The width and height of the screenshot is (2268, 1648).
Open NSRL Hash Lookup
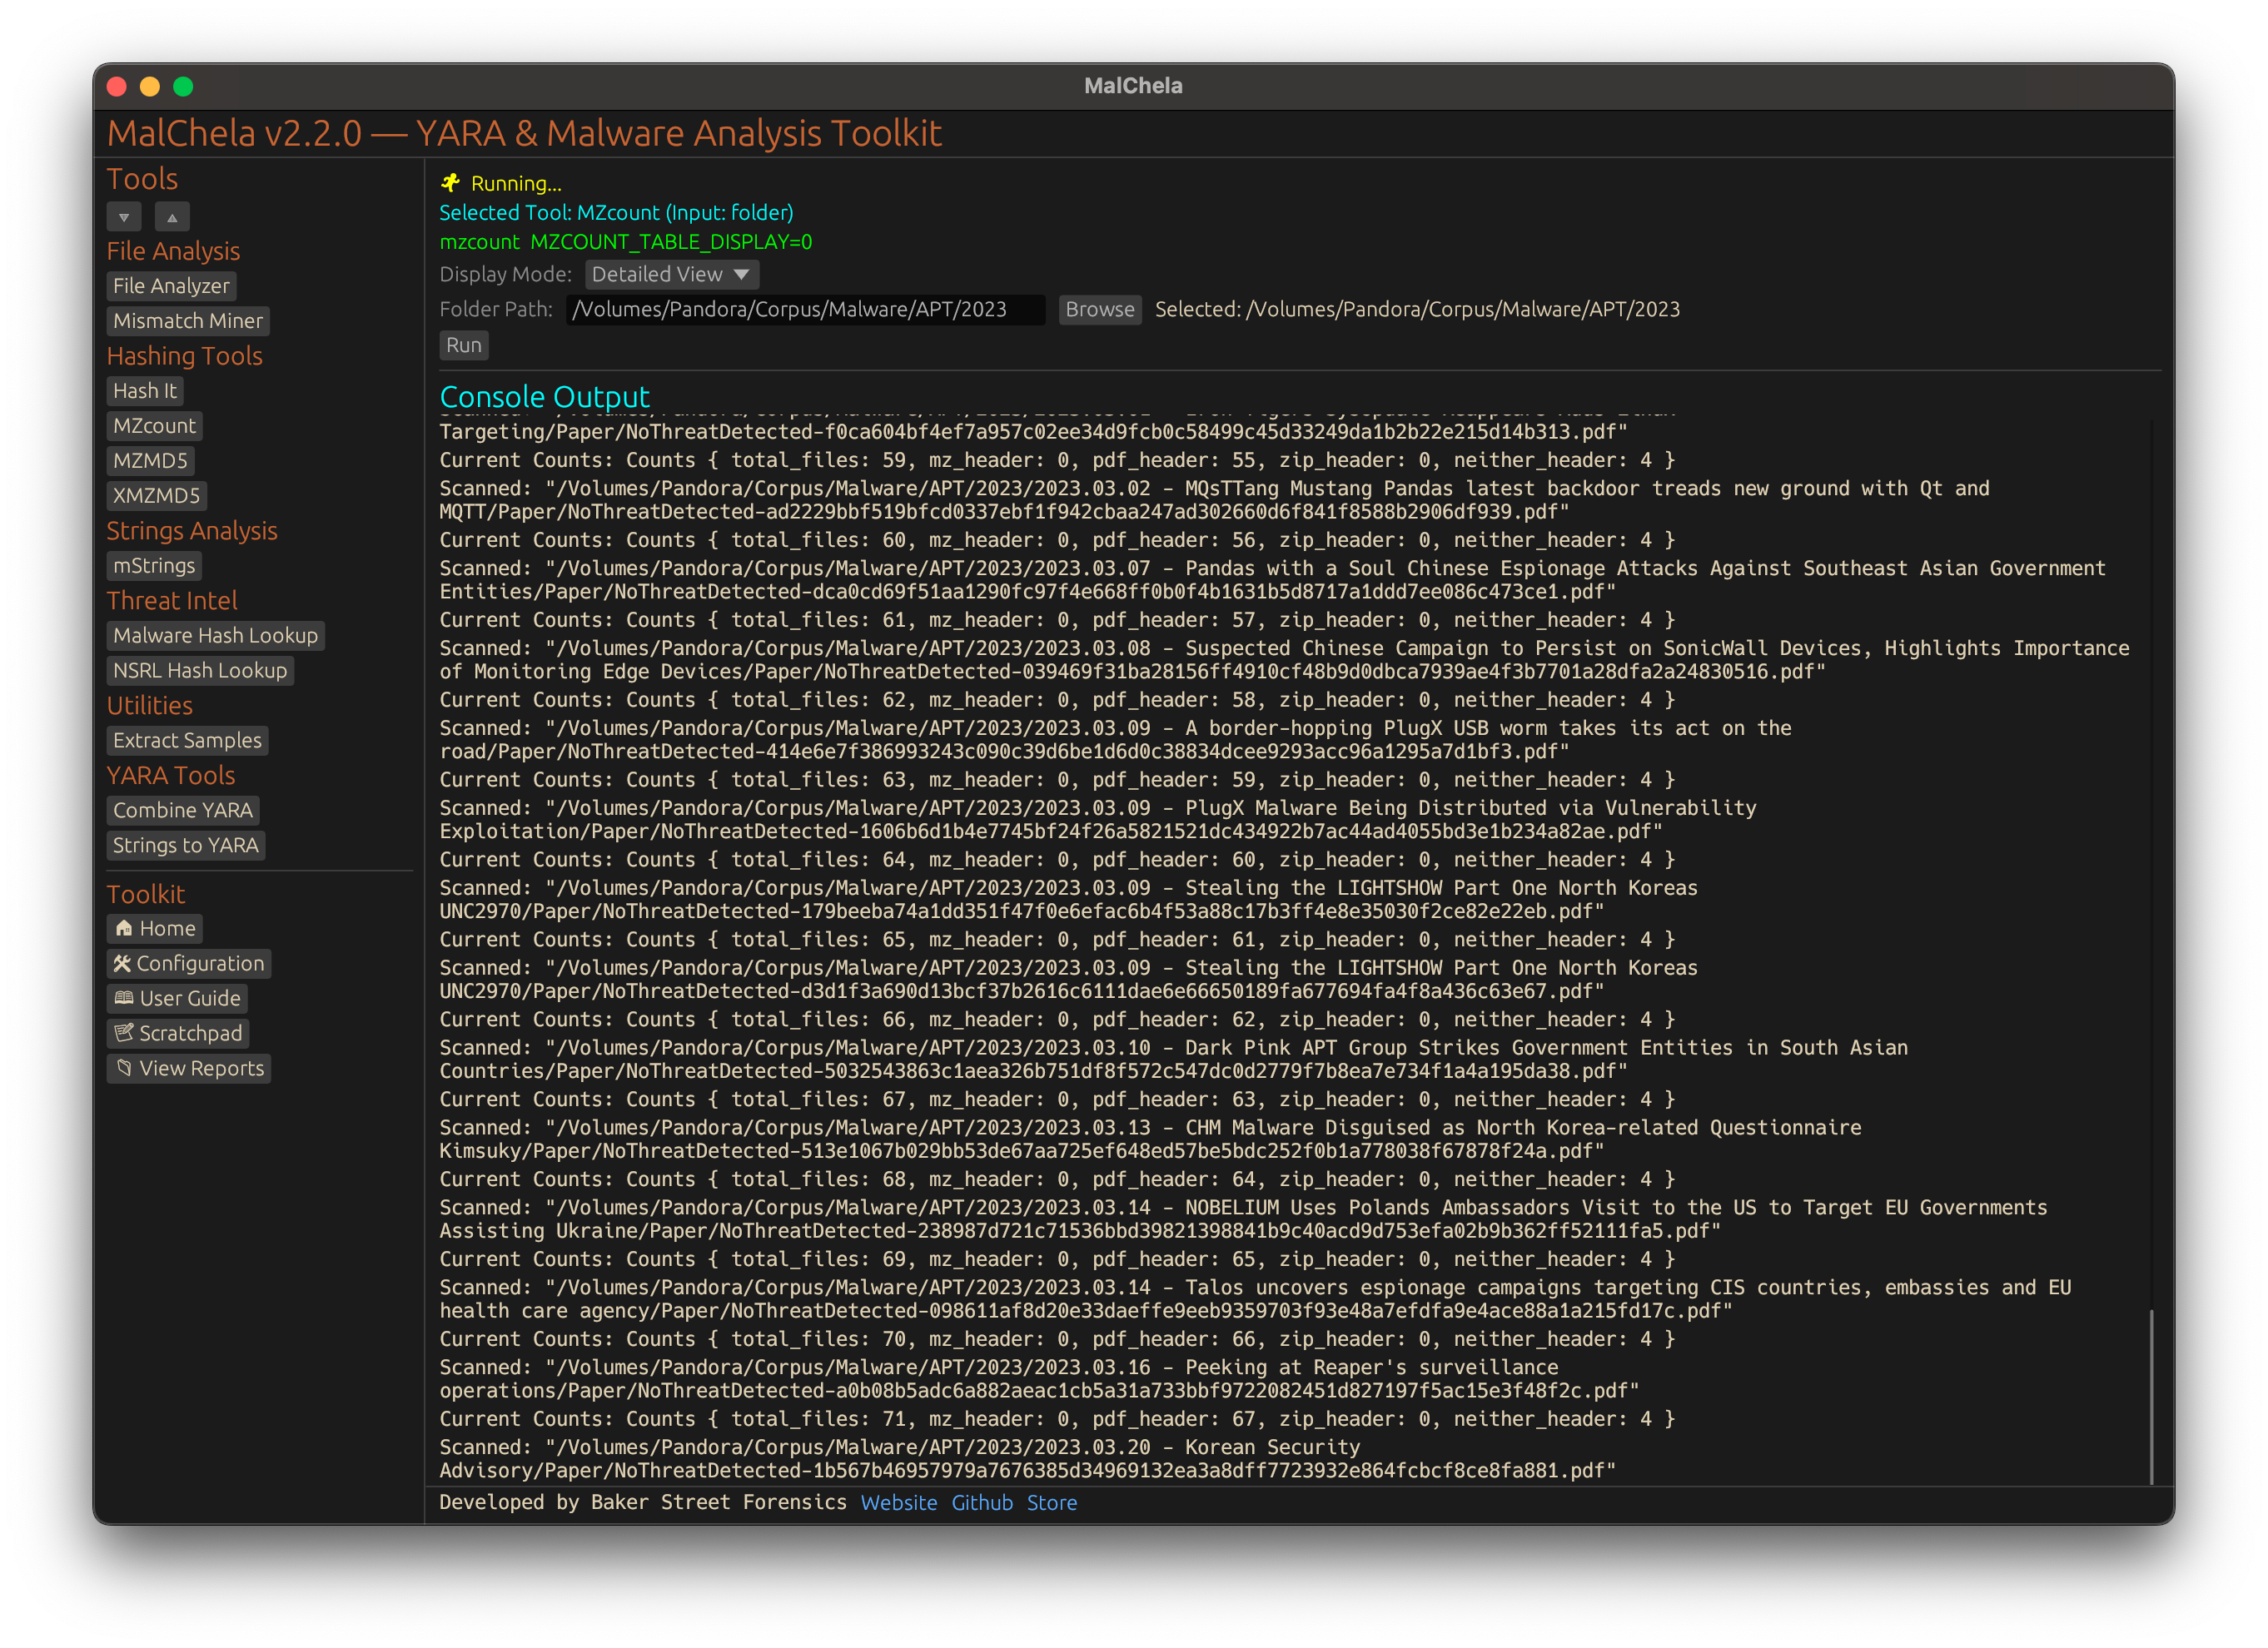200,671
